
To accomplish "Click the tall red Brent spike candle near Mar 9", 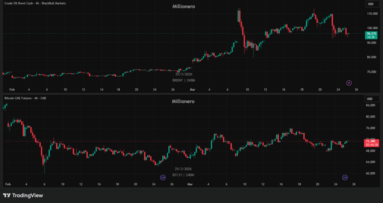I will pos(239,17).
